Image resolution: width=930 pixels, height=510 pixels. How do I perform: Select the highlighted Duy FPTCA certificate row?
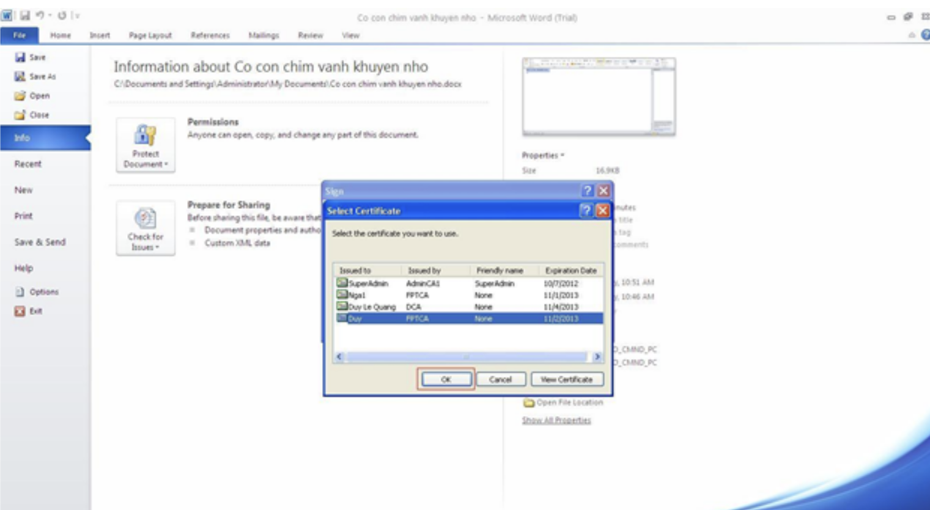(x=469, y=318)
